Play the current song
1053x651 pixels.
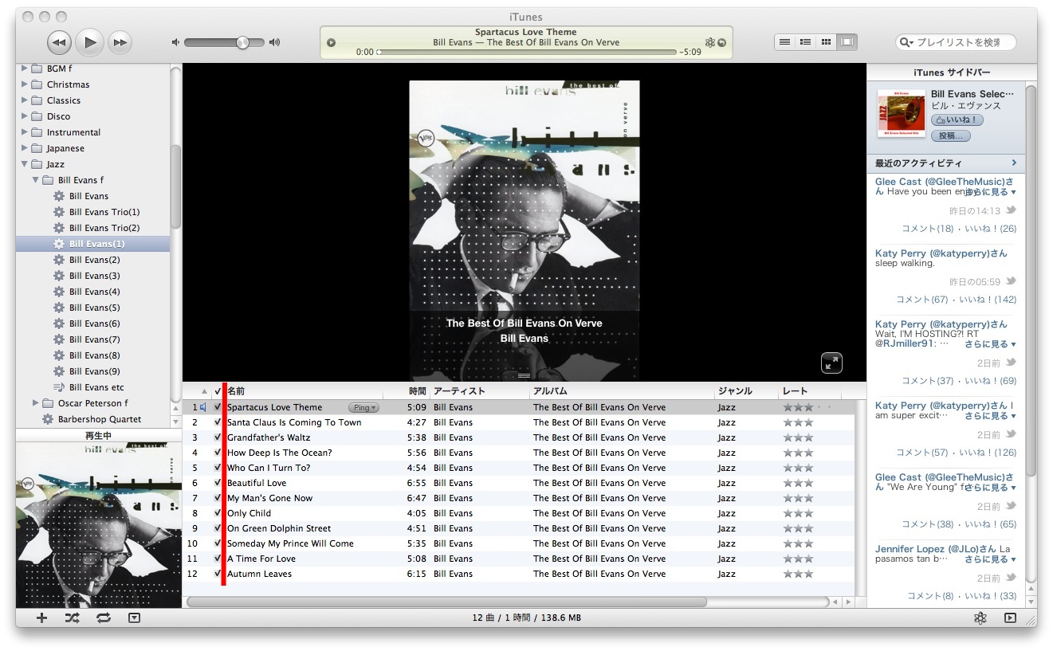tap(90, 42)
